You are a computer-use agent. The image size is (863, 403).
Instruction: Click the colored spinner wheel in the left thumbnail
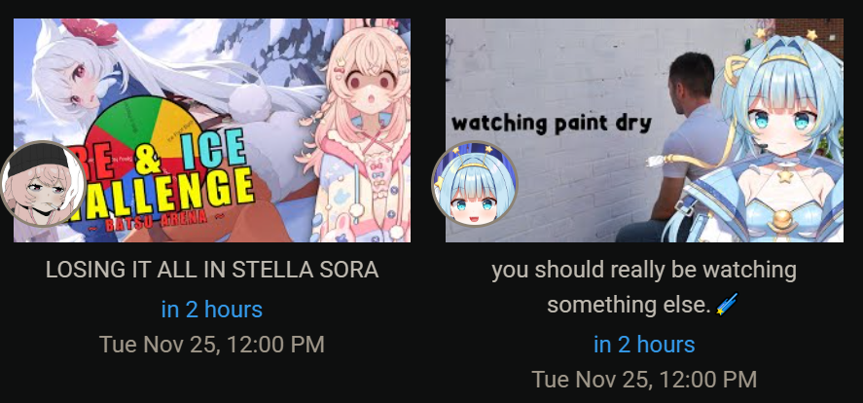144,144
